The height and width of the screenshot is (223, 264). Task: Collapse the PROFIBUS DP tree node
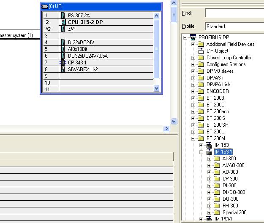click(x=185, y=37)
